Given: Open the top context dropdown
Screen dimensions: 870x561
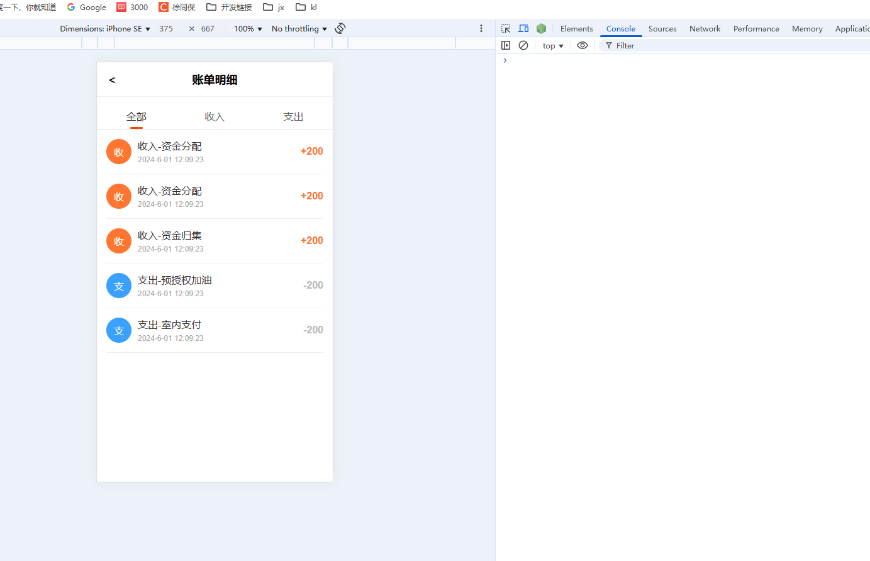Looking at the screenshot, I should 553,45.
